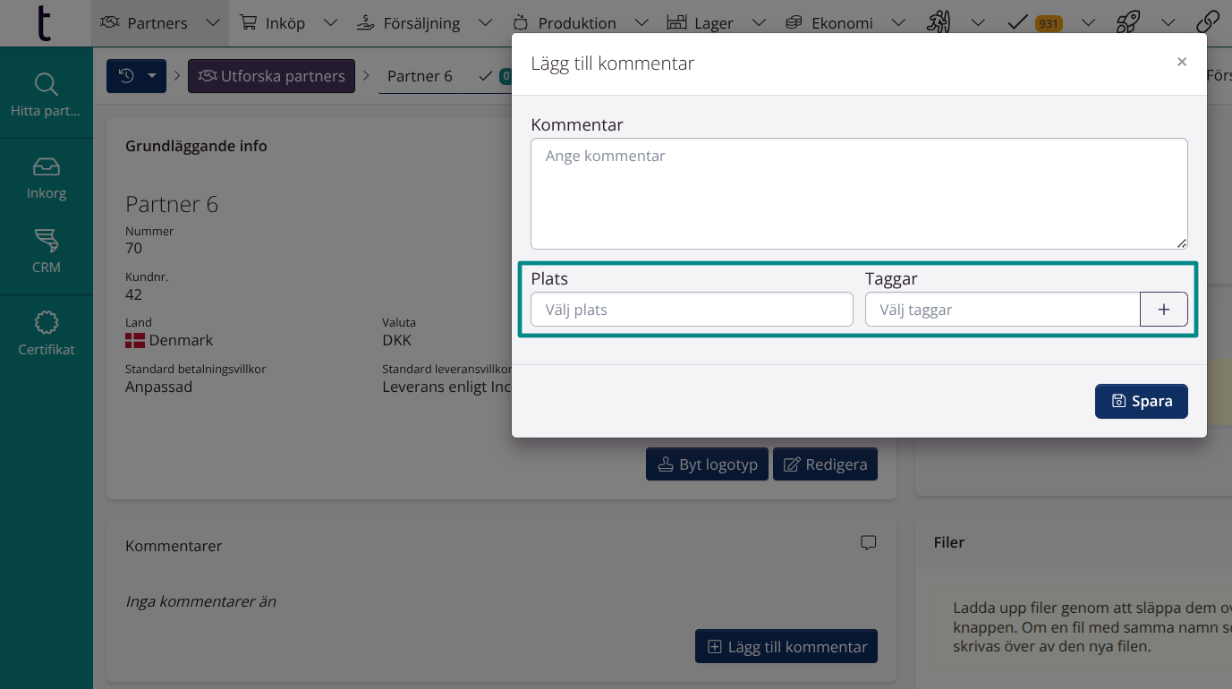Go to Utforska partners breadcrumb
The image size is (1232, 689).
tap(271, 76)
